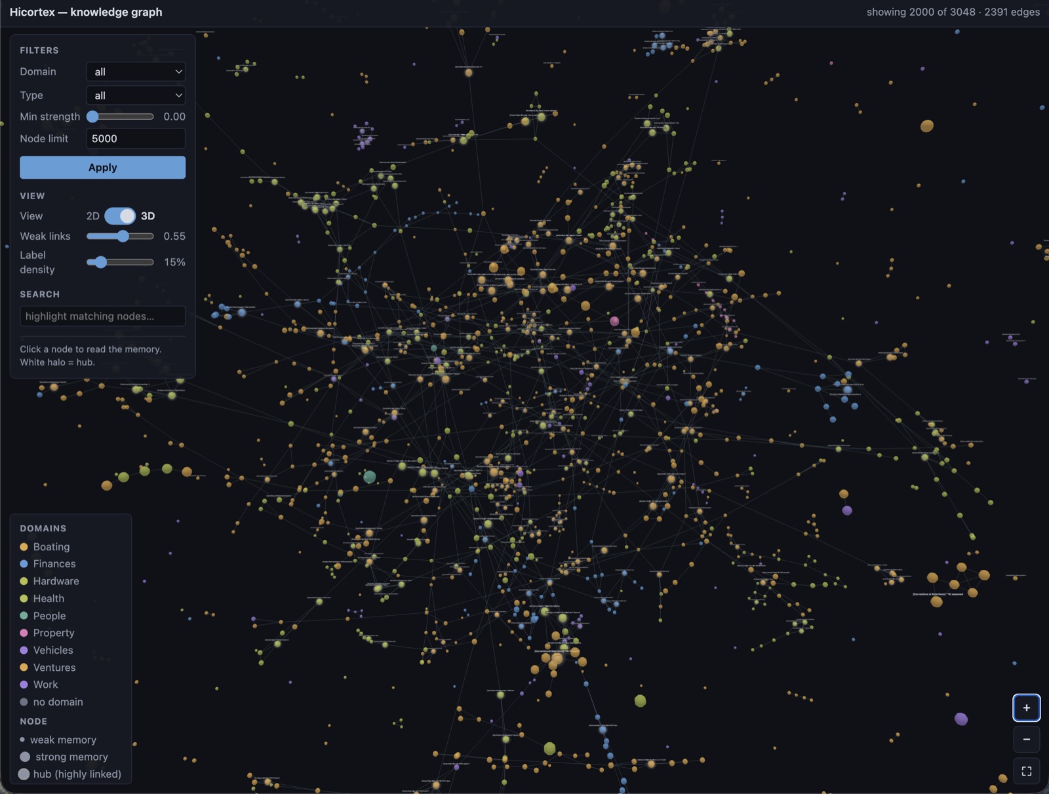Select the Boating domain legend entry
The height and width of the screenshot is (794, 1049).
pos(45,546)
